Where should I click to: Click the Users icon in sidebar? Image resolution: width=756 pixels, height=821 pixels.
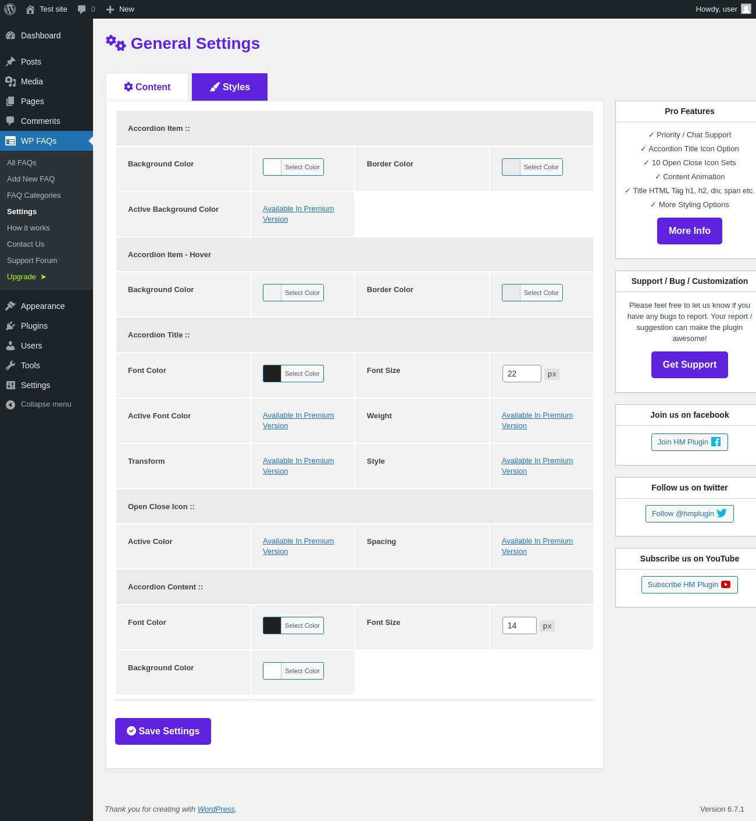10,346
